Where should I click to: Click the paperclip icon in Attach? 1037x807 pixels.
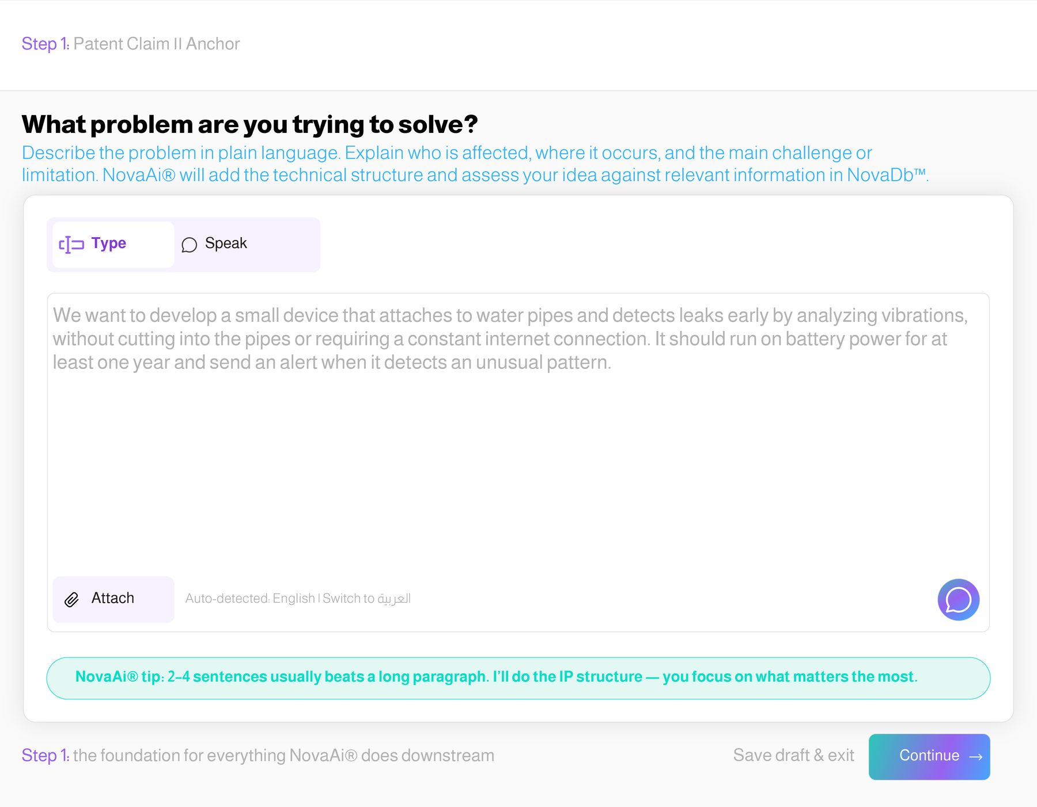click(x=71, y=600)
